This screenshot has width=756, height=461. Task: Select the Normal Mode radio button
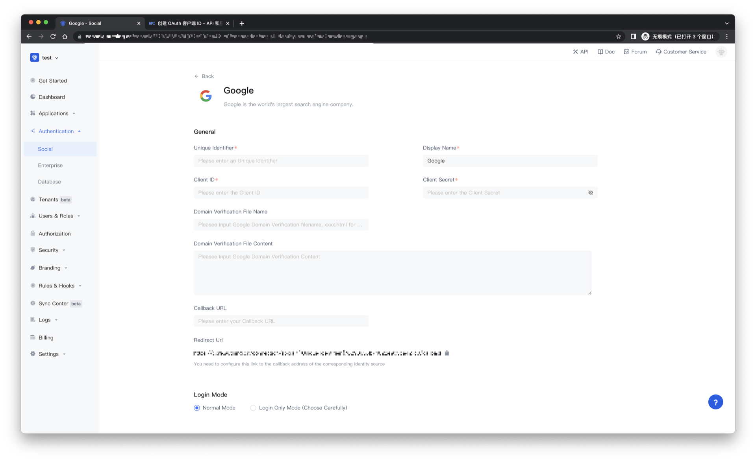pyautogui.click(x=197, y=408)
